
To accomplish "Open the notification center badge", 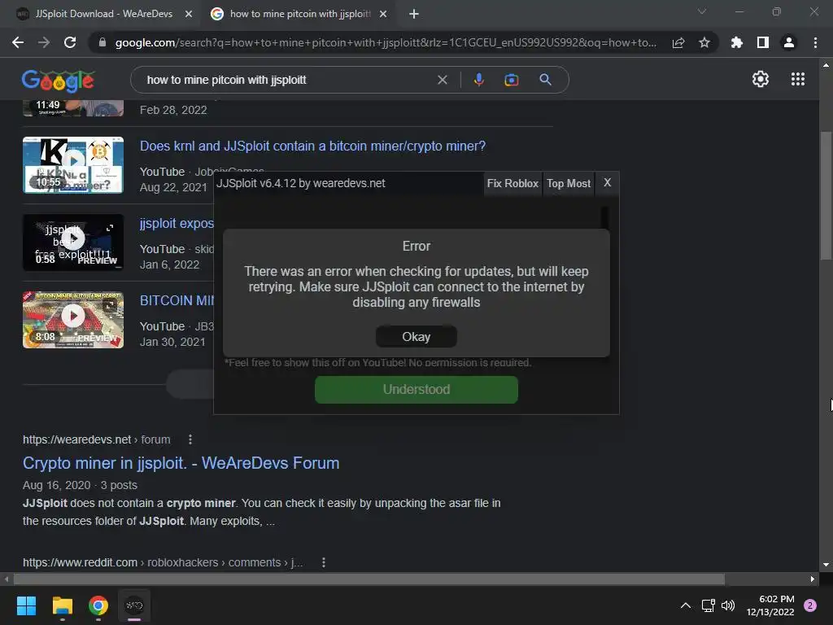I will pyautogui.click(x=810, y=605).
